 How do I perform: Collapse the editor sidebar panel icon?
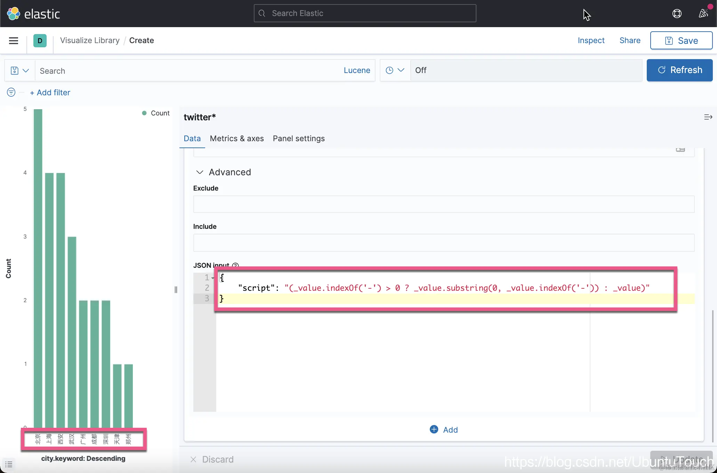click(x=708, y=117)
